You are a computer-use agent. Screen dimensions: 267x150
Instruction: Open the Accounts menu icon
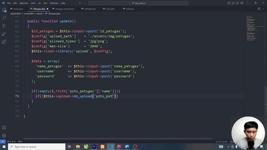4,127
